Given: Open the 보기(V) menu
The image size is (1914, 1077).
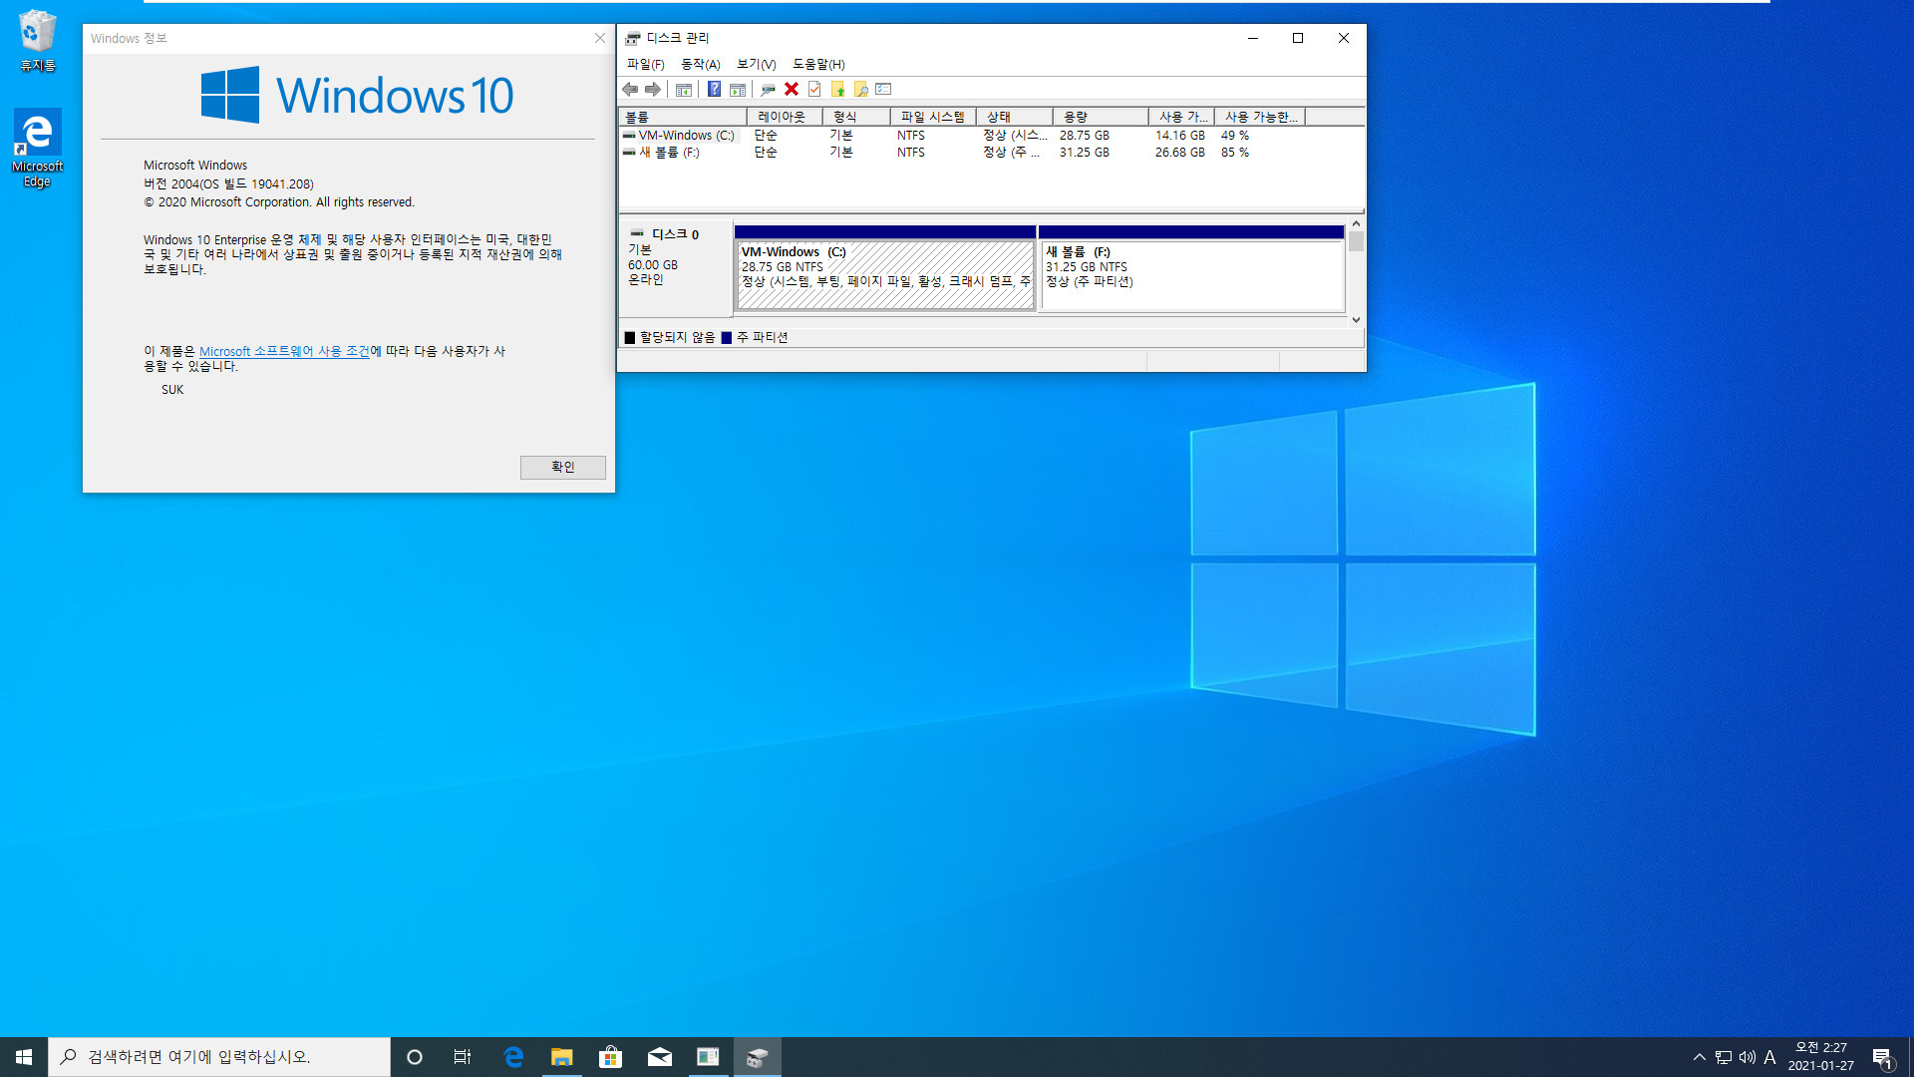Looking at the screenshot, I should (x=756, y=64).
